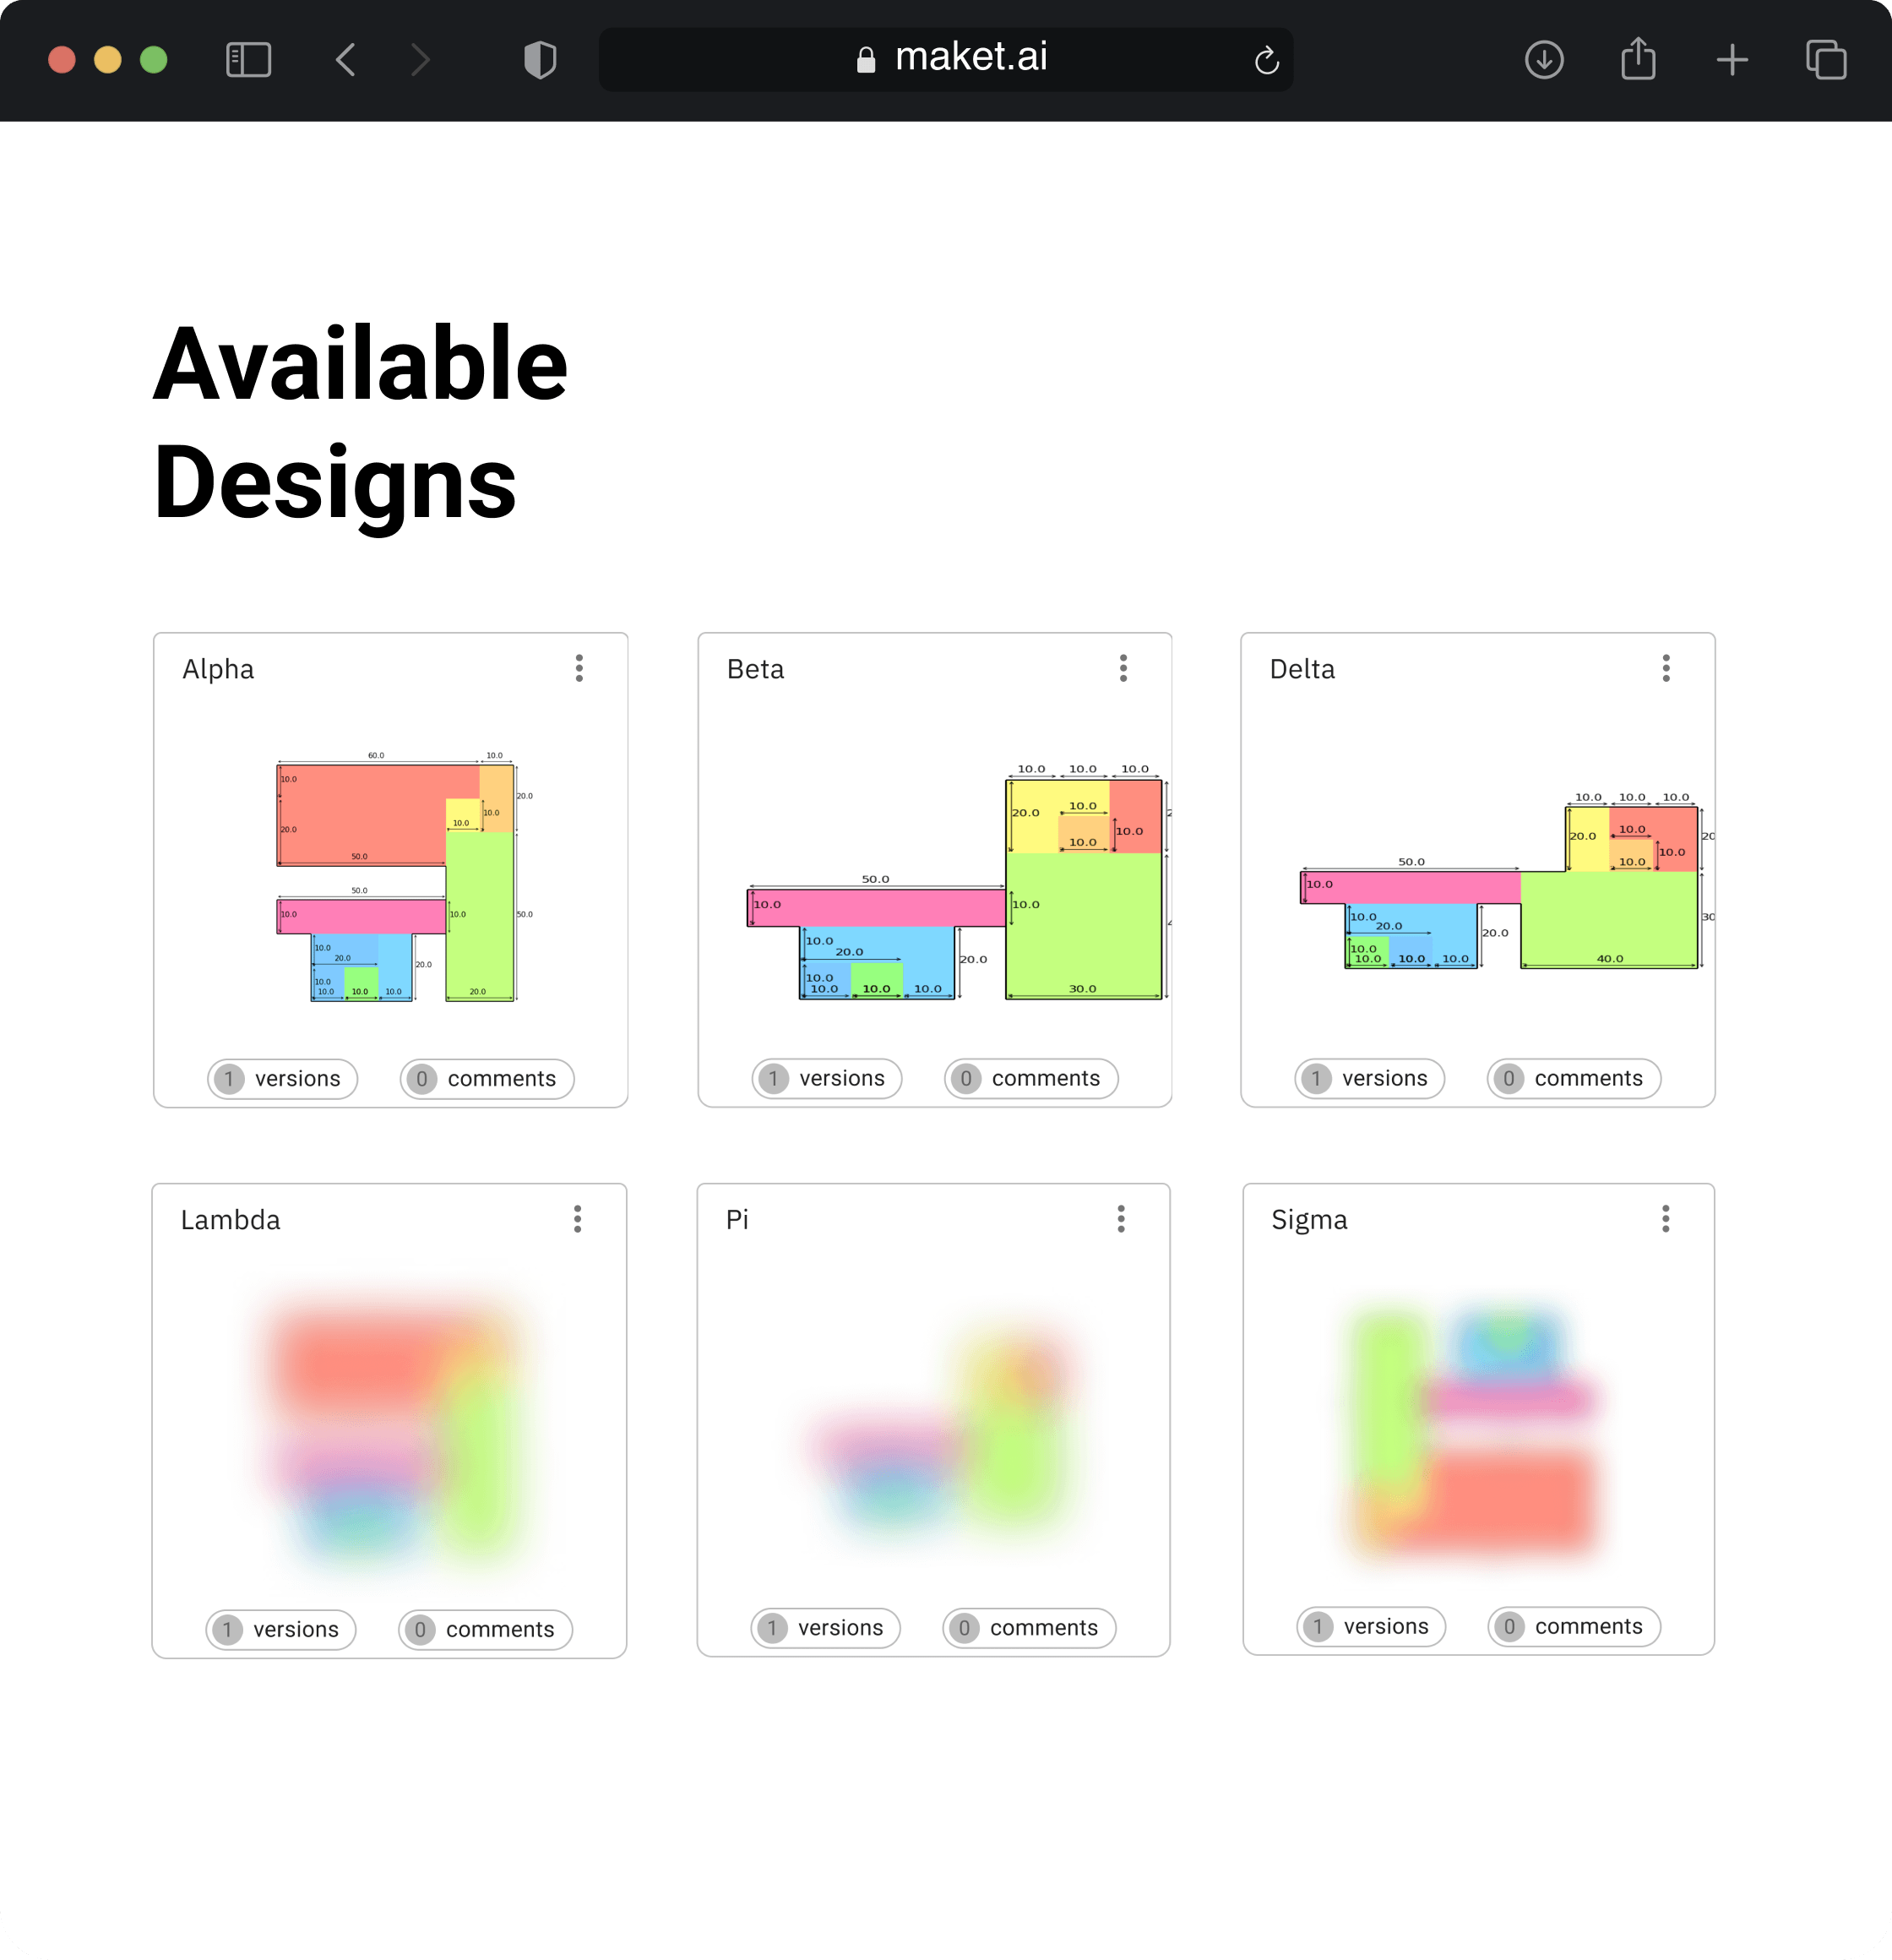
Task: Click the lock icon in address bar
Action: 864,58
